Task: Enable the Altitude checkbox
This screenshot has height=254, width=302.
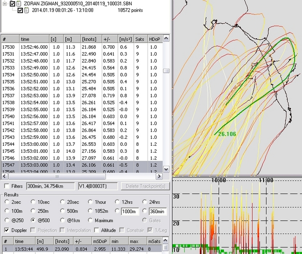Action: pos(97,230)
